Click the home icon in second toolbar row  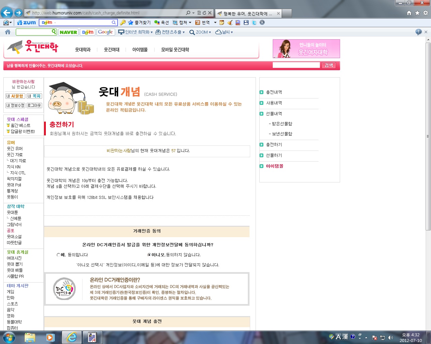(8, 32)
